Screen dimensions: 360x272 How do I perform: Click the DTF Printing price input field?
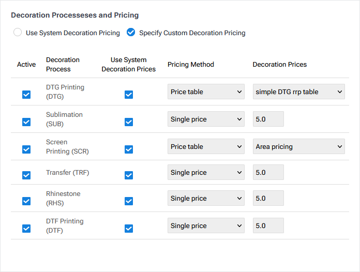pyautogui.click(x=268, y=225)
